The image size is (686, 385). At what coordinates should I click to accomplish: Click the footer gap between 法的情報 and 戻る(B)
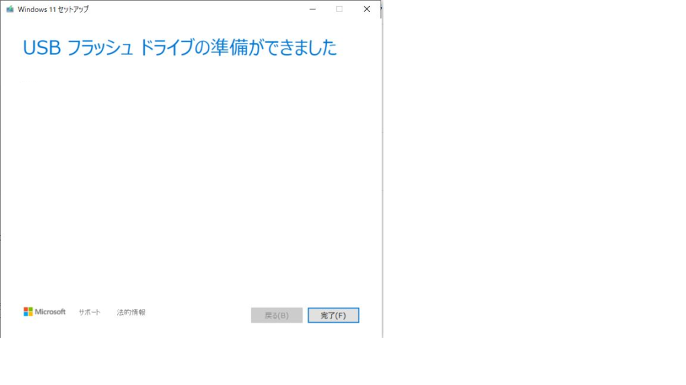coord(198,315)
